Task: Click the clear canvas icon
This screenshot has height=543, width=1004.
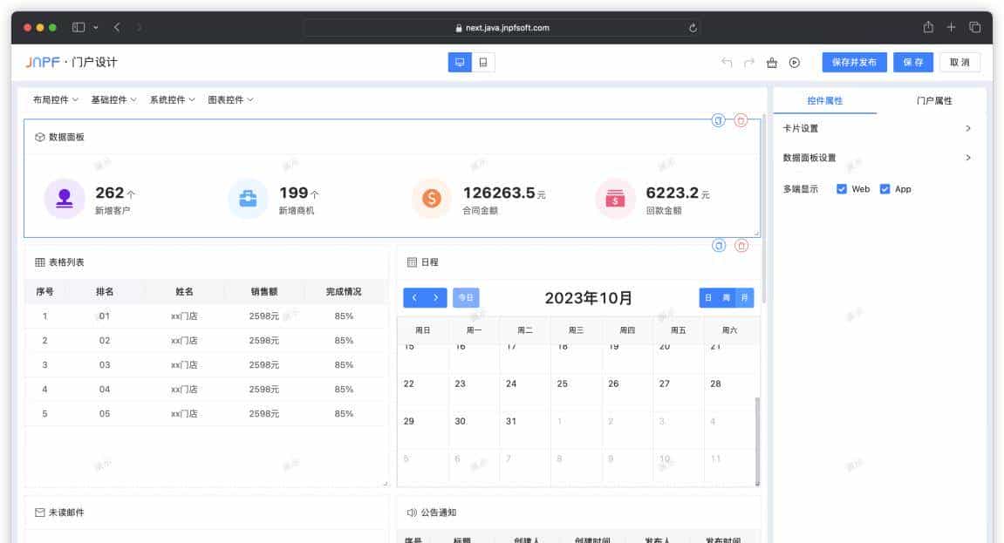Action: tap(772, 63)
